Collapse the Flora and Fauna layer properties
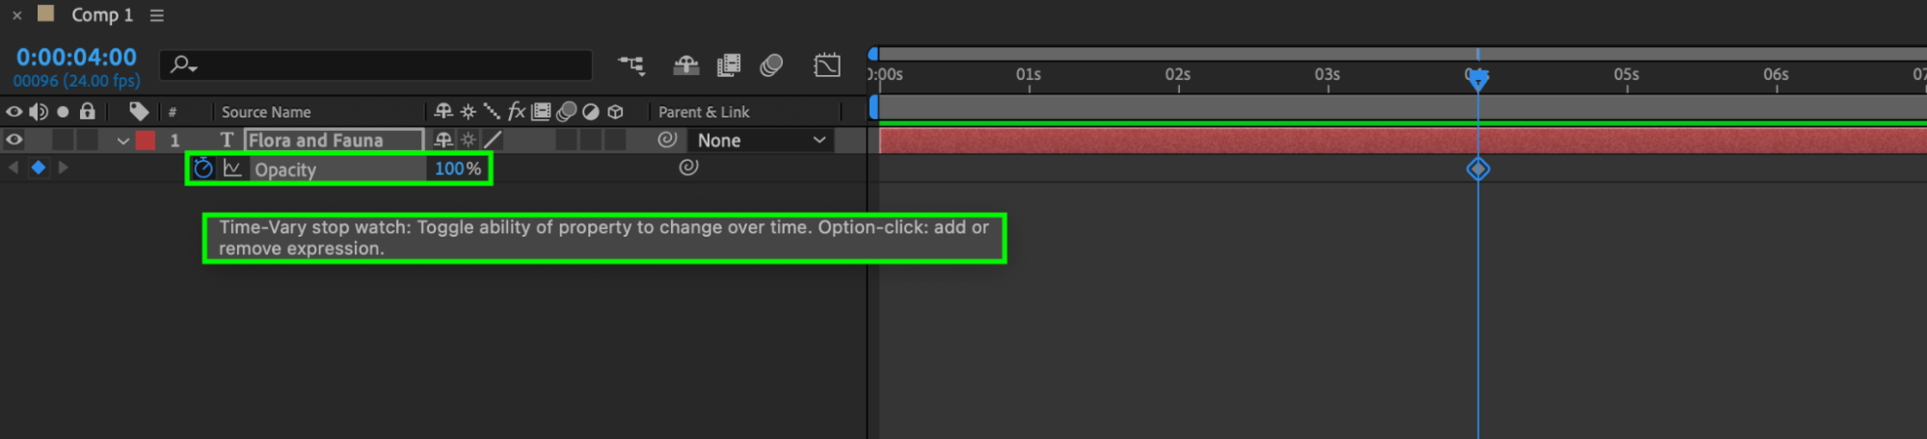Viewport: 1927px width, 439px height. pos(122,141)
